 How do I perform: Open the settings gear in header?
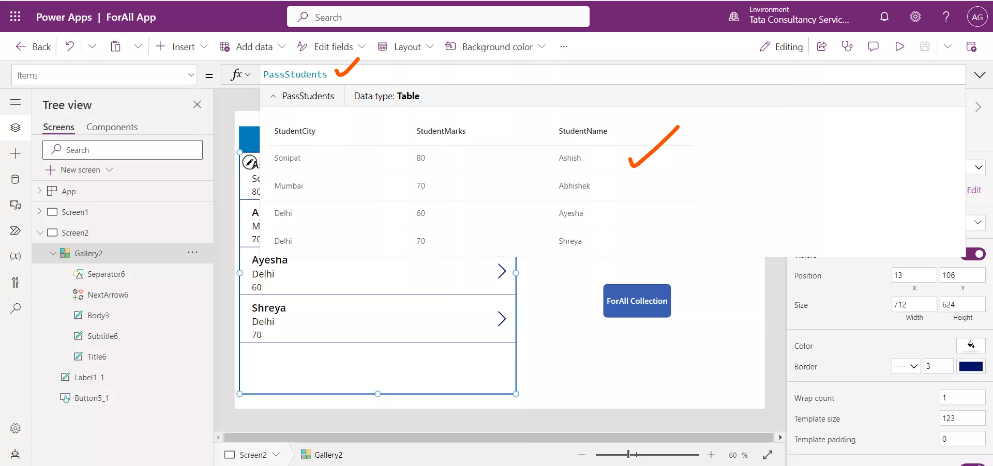pyautogui.click(x=915, y=17)
